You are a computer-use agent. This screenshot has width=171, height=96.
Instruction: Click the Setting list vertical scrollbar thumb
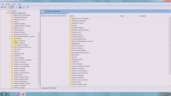(169, 45)
